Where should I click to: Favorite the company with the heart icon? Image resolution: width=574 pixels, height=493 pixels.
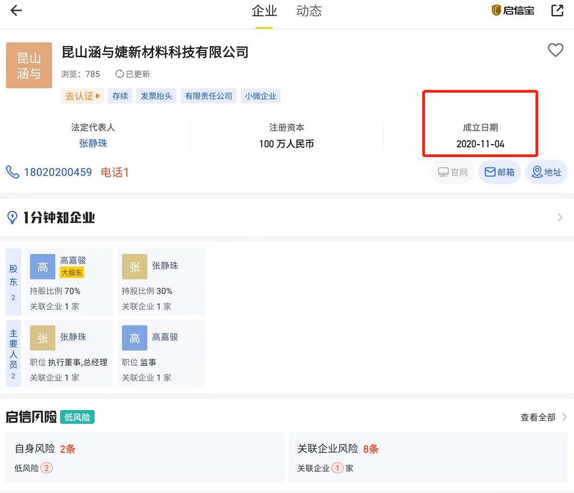pos(556,50)
